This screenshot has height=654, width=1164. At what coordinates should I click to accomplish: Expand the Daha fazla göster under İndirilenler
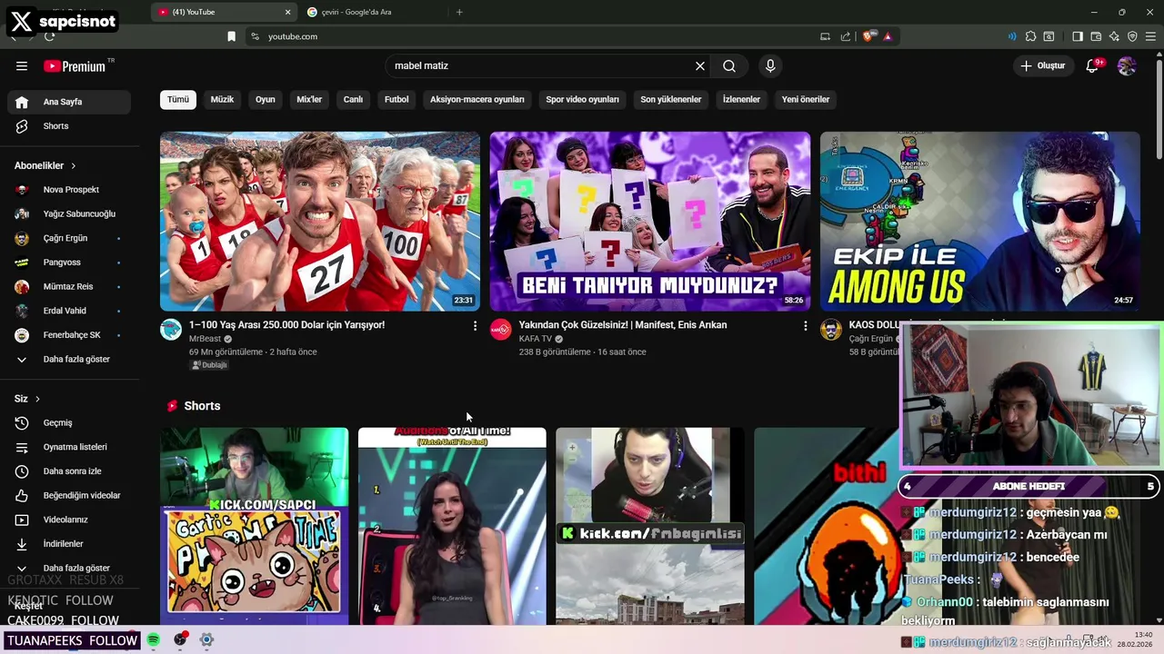(x=69, y=568)
